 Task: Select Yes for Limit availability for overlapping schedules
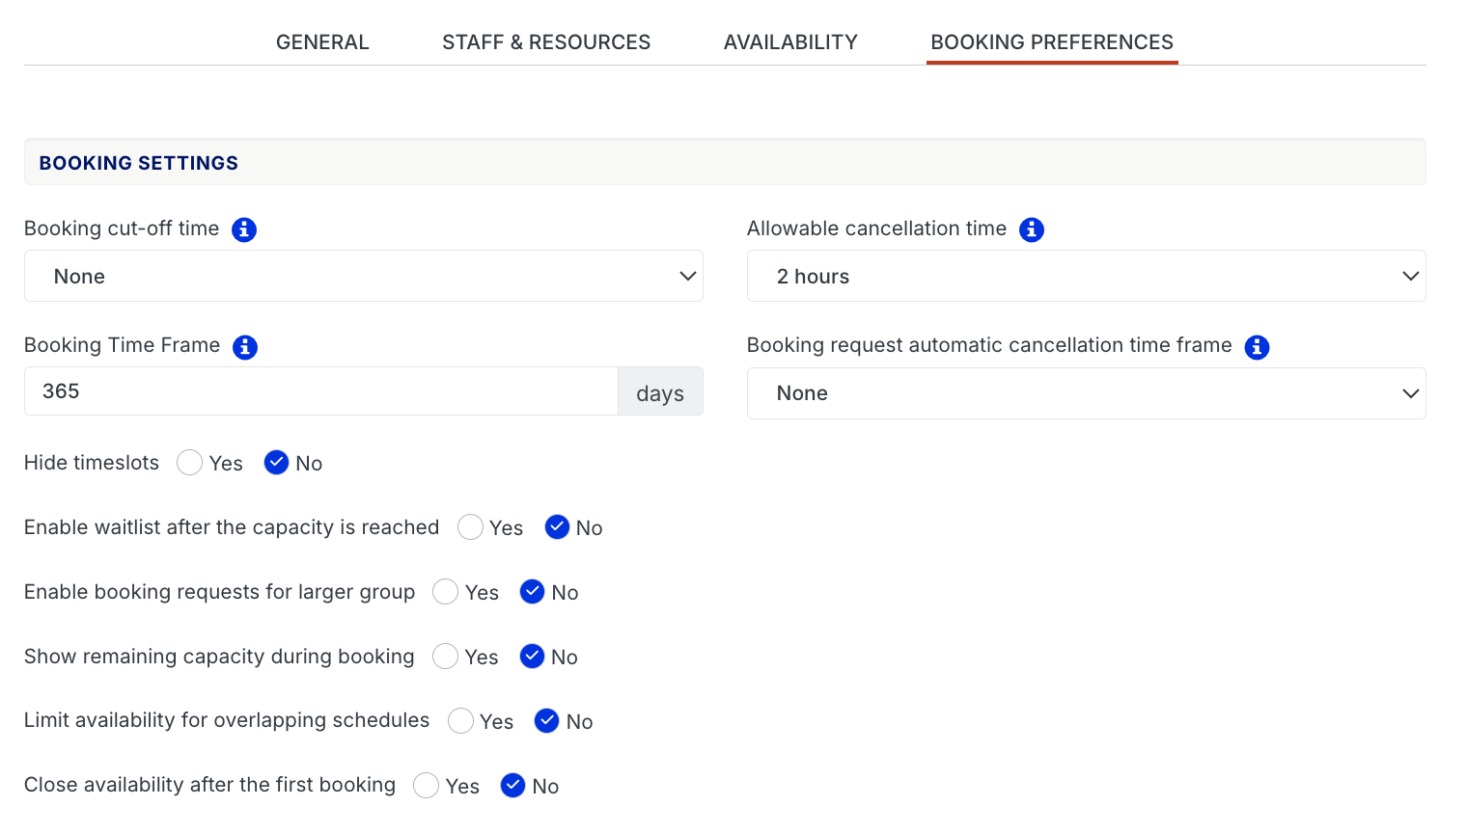tap(460, 721)
